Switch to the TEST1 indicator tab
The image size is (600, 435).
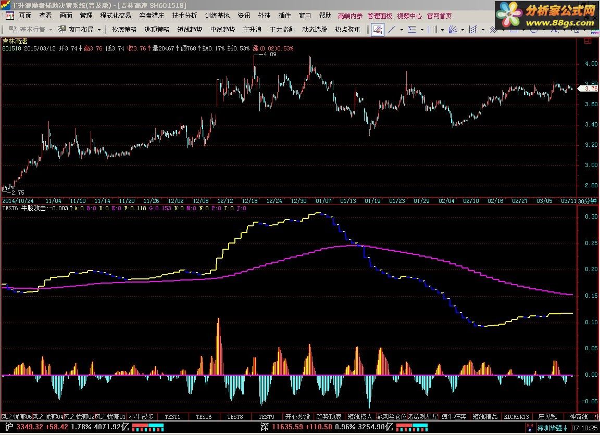[x=172, y=417]
